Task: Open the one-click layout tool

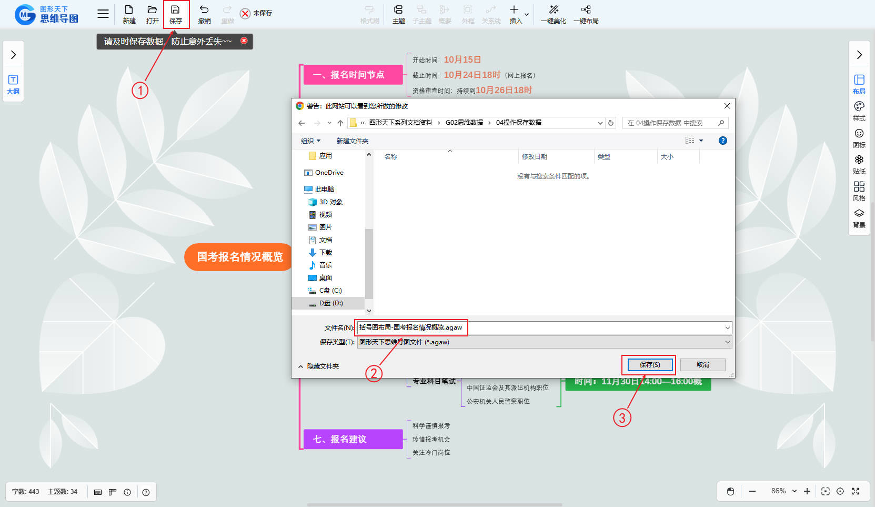Action: point(586,14)
